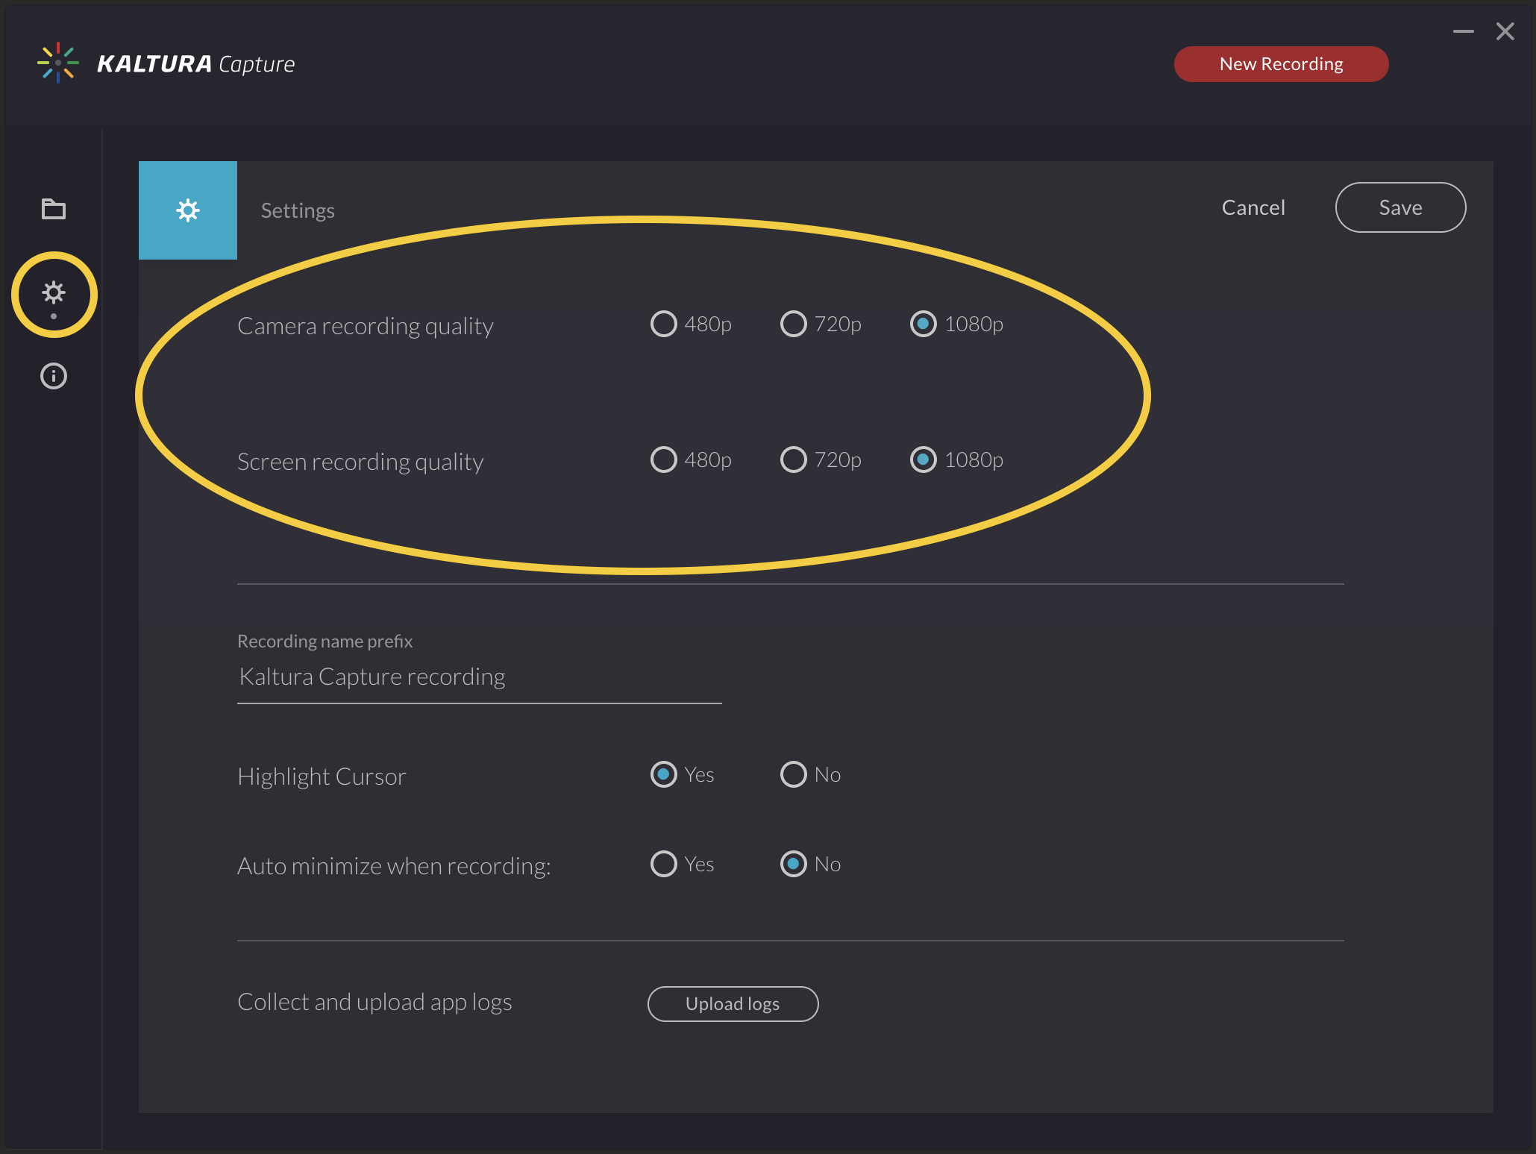Click Save to apply settings changes
This screenshot has height=1154, width=1536.
(1400, 207)
